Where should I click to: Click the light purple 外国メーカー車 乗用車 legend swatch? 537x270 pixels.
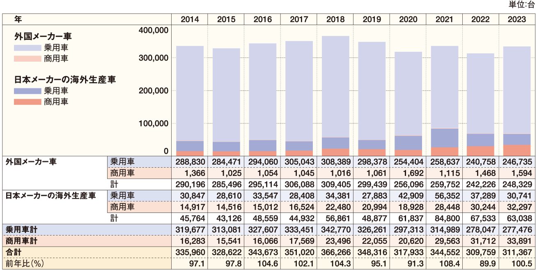pyautogui.click(x=28, y=48)
